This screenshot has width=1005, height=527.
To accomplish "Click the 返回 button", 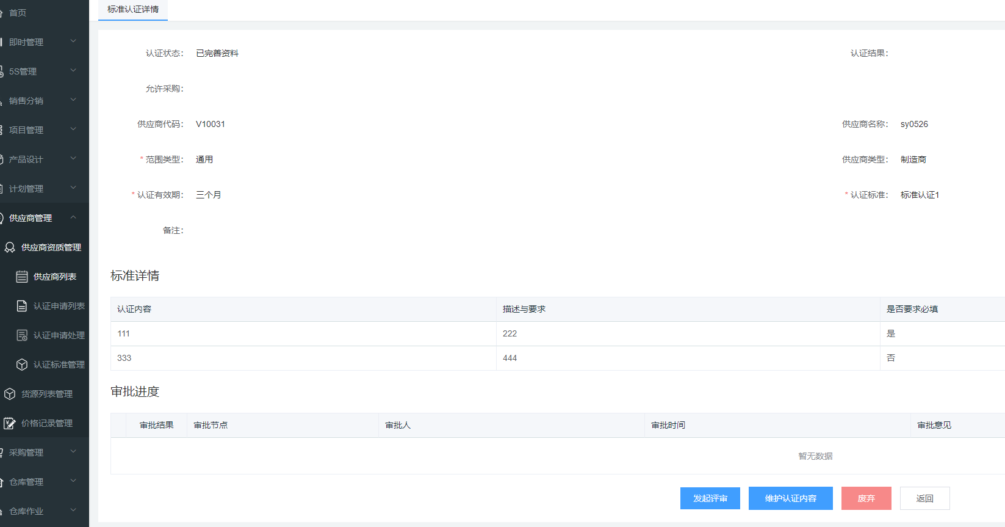I will click(x=924, y=498).
